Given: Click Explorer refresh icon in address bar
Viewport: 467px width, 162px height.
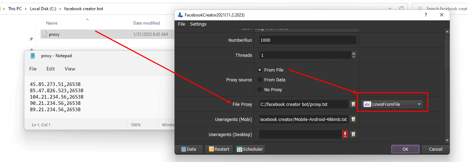Looking at the screenshot, I should coord(401,8).
